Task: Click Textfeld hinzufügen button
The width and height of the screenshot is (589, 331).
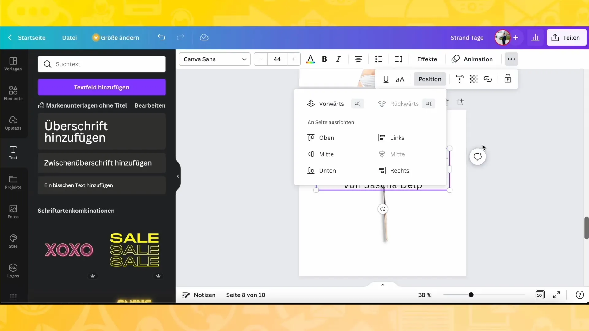Action: pos(102,87)
